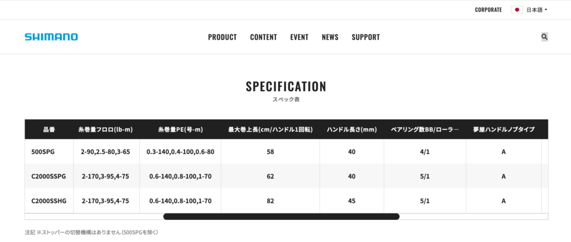This screenshot has height=242, width=571.
Task: Click the CORPORATE link
Action: 488,9
